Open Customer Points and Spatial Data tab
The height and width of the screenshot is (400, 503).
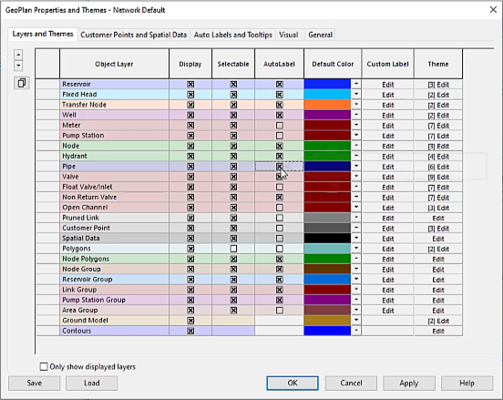133,35
